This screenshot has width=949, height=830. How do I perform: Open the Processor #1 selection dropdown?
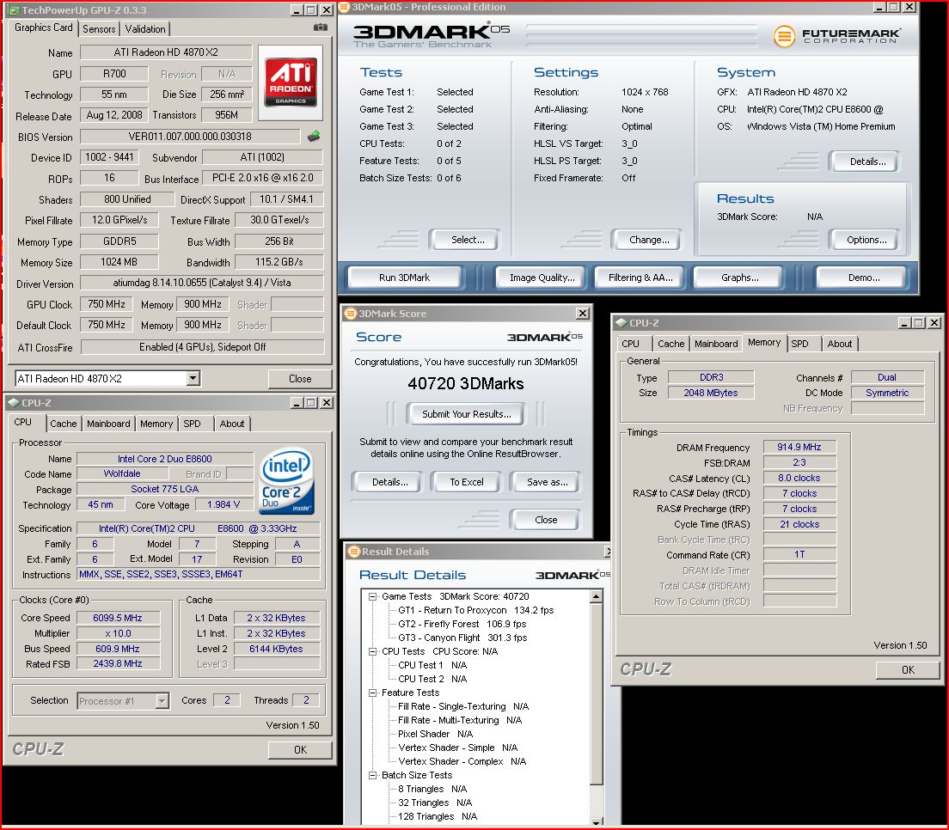[162, 700]
